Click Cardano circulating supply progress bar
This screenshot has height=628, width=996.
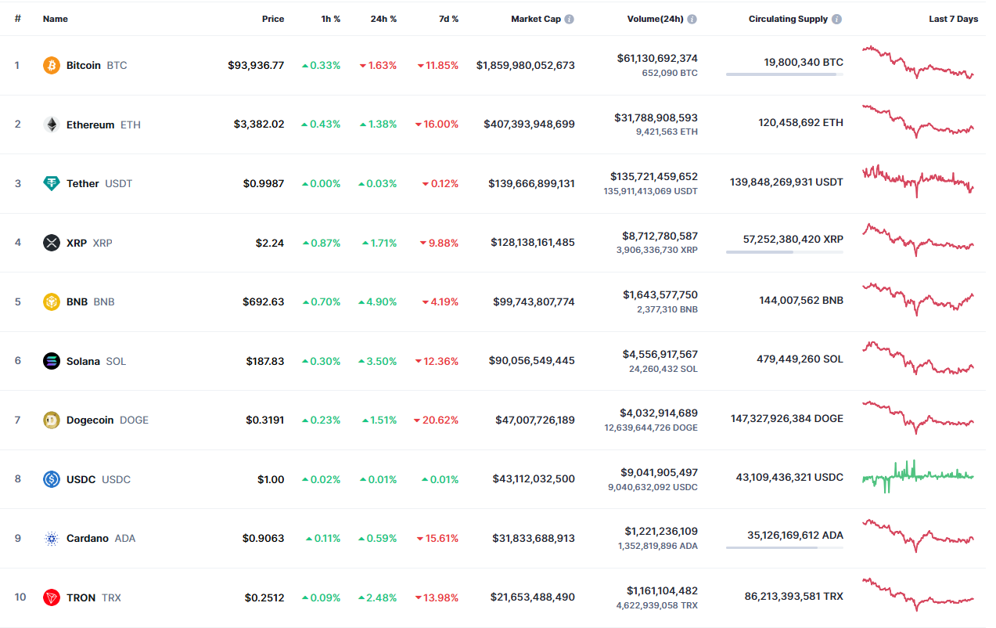[785, 547]
